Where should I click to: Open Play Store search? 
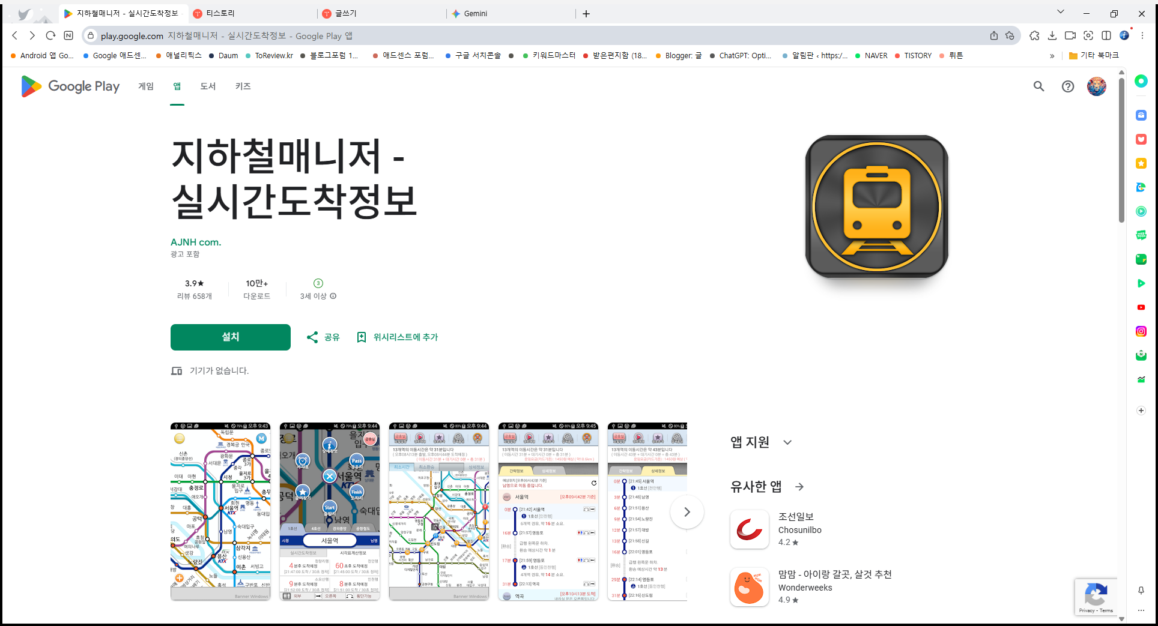(x=1039, y=86)
